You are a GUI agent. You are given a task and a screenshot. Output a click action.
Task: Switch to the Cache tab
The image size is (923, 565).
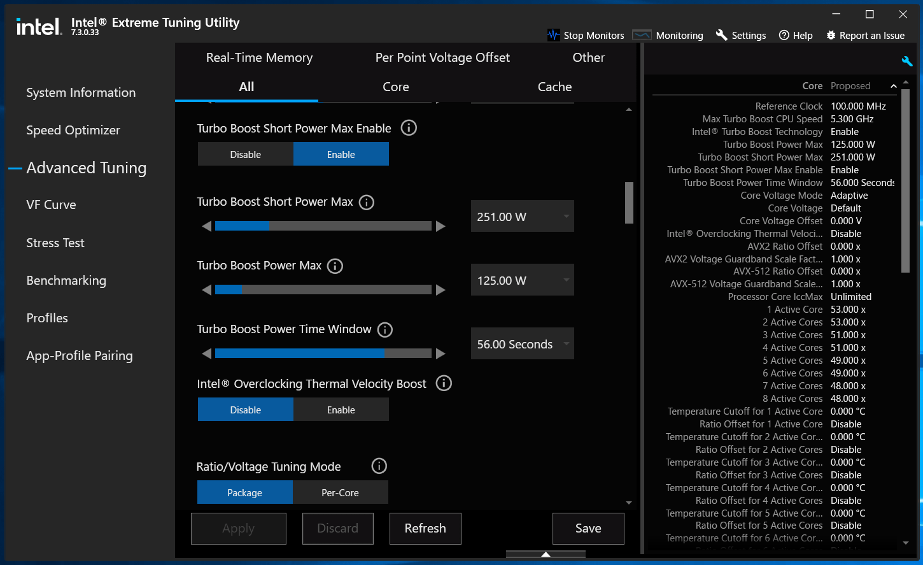(x=555, y=87)
